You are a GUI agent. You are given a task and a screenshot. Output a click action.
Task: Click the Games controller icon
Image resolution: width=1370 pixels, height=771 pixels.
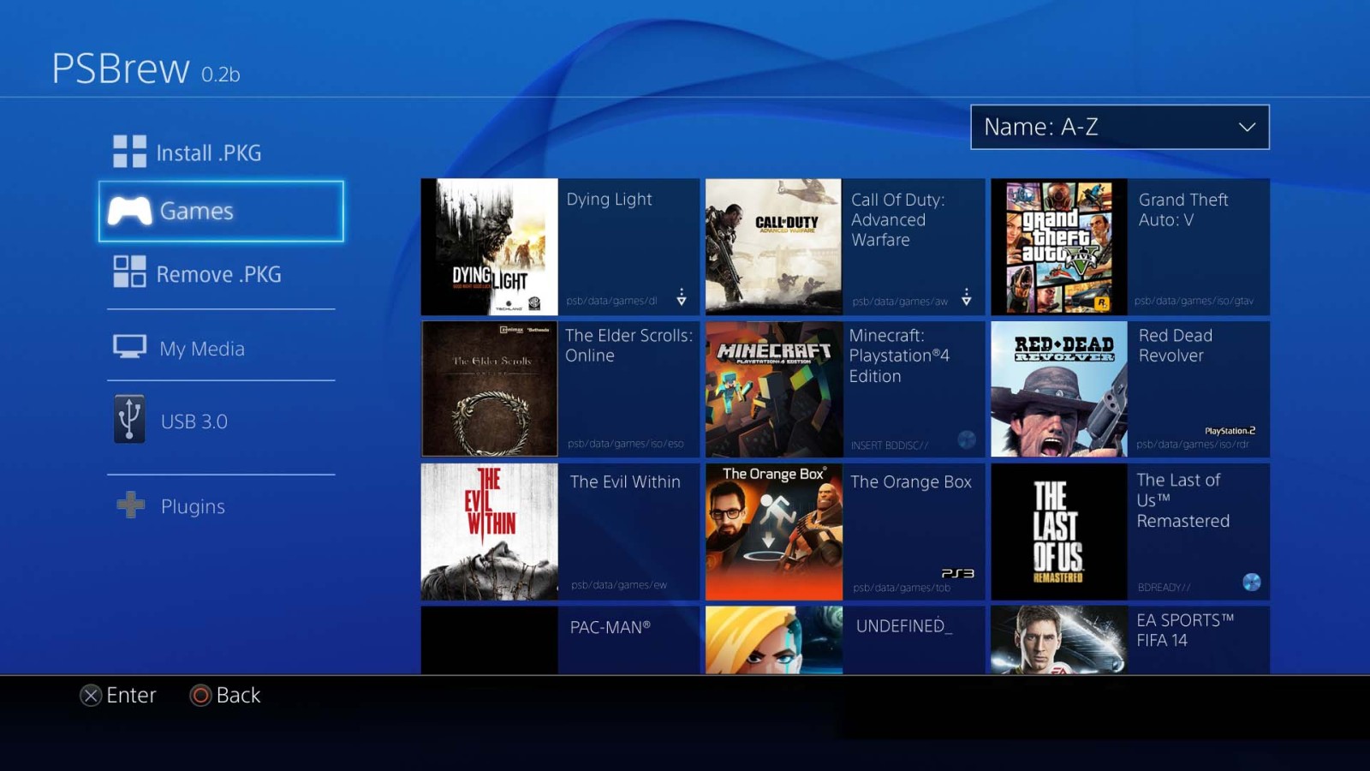click(130, 211)
